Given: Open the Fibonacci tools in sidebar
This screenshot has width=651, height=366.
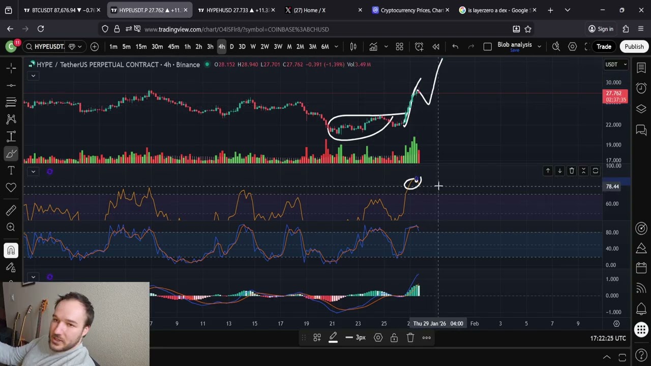Looking at the screenshot, I should click(x=11, y=102).
